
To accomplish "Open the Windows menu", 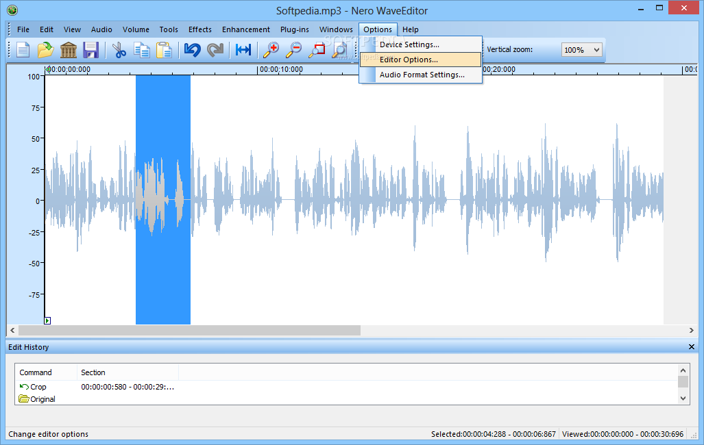I will [336, 29].
